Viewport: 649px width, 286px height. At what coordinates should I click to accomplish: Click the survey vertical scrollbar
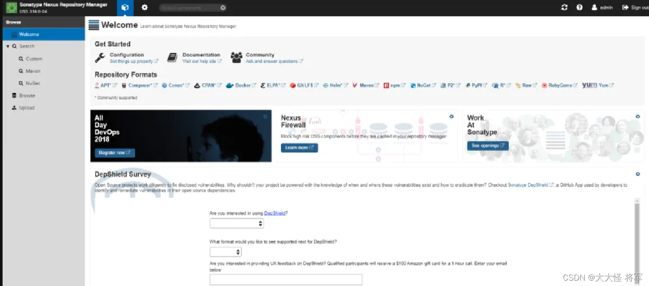pos(636,242)
